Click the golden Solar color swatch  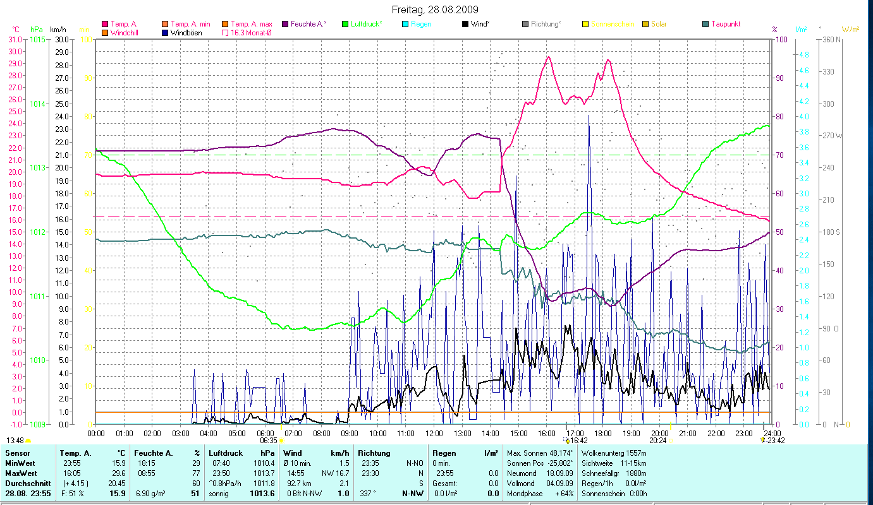[645, 25]
